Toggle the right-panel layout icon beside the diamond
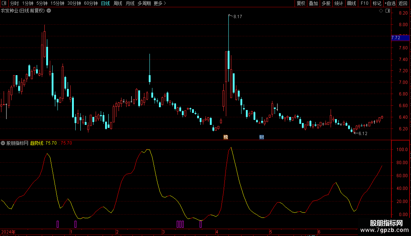The image size is (411, 236). click(x=388, y=11)
